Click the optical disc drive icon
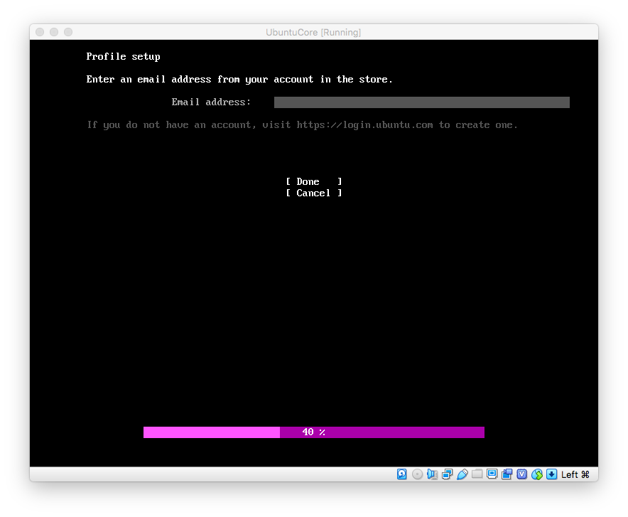 point(417,474)
